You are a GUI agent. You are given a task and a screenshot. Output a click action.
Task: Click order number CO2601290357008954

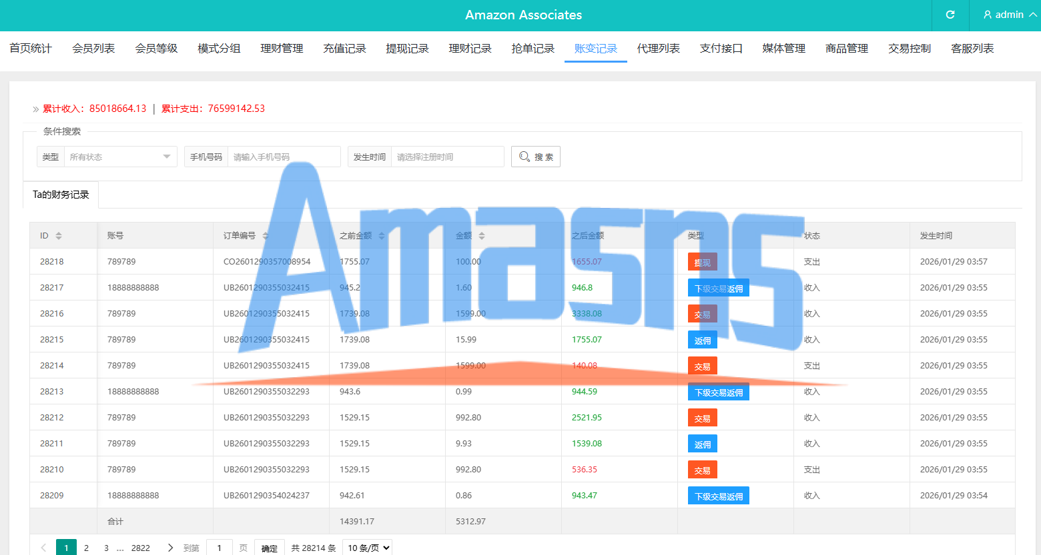pos(267,262)
